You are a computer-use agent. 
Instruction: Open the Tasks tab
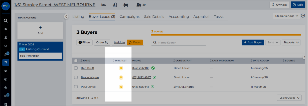tap(219, 17)
